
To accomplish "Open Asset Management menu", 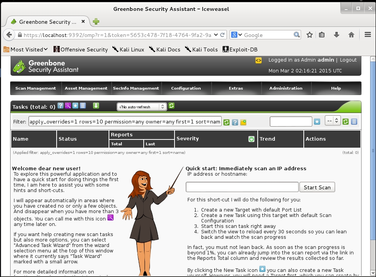I will pos(86,88).
